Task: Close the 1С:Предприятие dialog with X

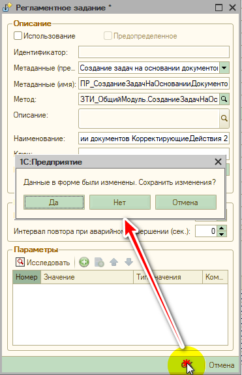Action: 218,162
